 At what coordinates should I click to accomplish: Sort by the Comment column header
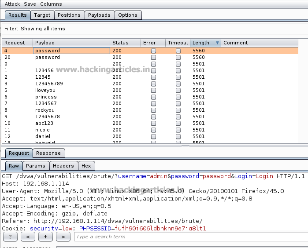coord(260,43)
